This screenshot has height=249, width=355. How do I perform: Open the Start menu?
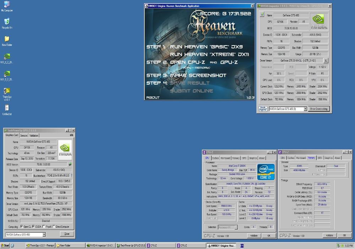tap(5, 245)
